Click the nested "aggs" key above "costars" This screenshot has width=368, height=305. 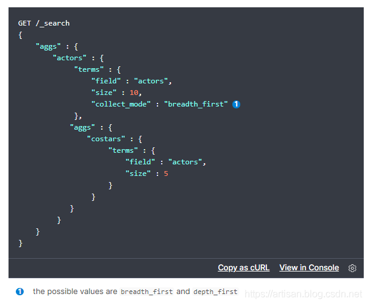click(x=83, y=127)
